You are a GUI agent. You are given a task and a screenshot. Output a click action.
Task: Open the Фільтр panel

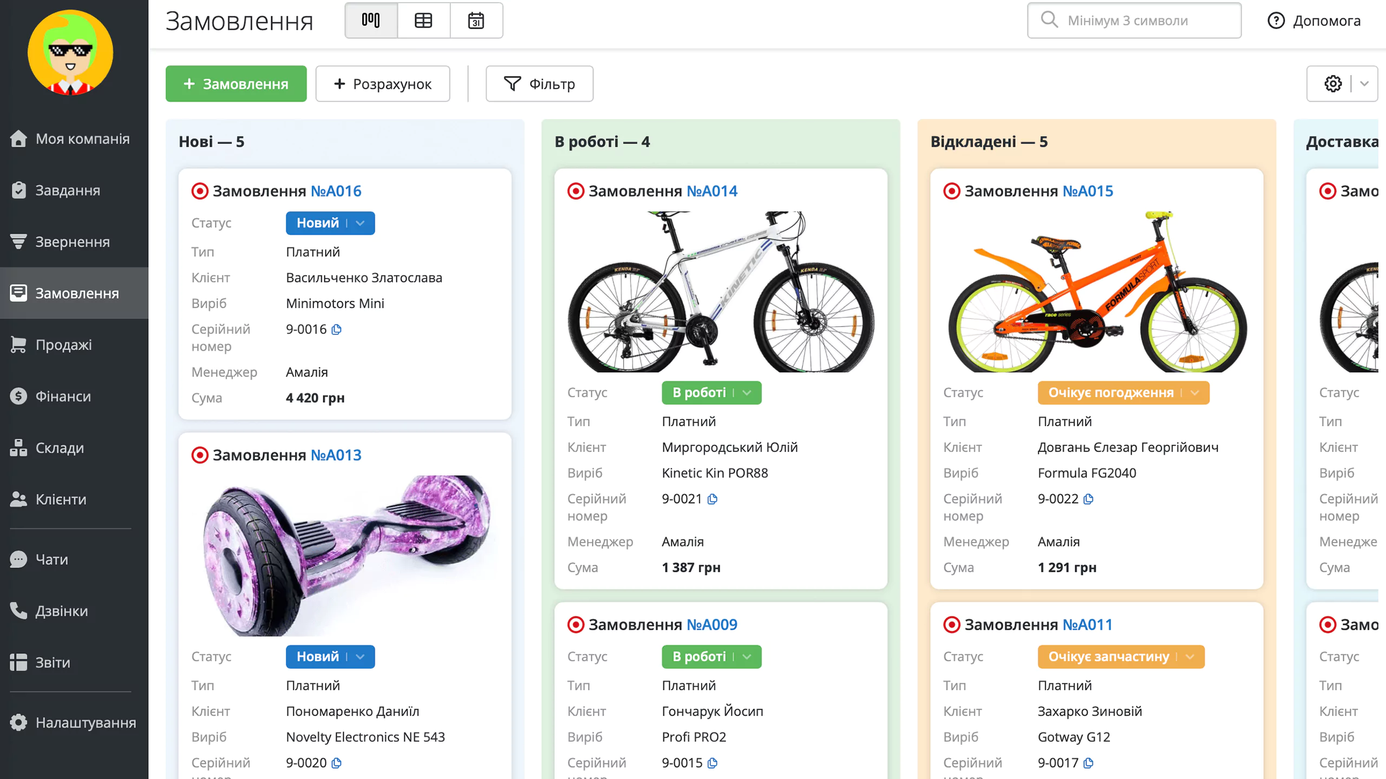click(539, 84)
